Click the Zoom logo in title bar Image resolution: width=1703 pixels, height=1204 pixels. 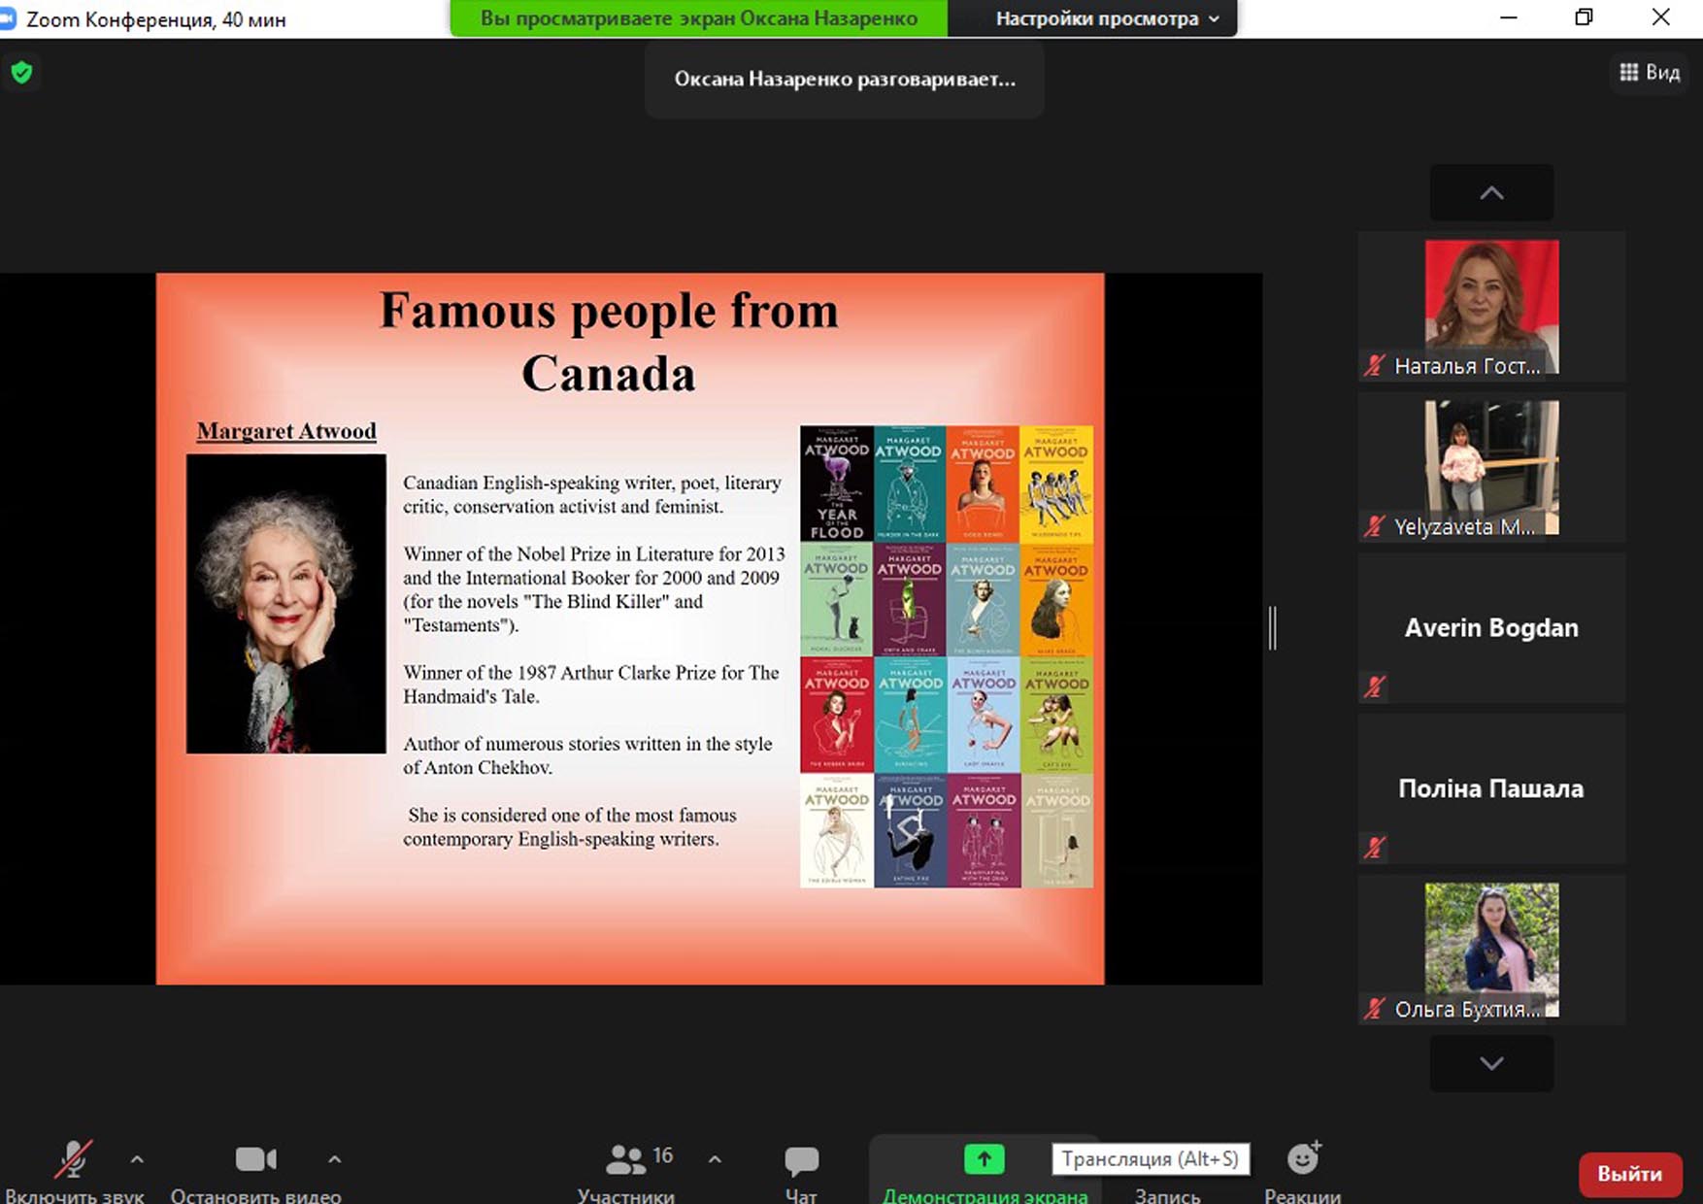[8, 18]
